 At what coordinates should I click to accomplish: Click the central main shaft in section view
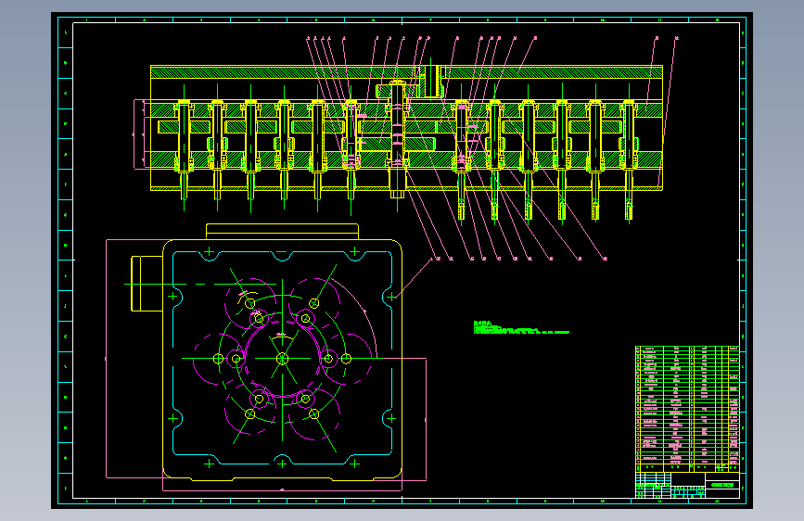(x=398, y=138)
